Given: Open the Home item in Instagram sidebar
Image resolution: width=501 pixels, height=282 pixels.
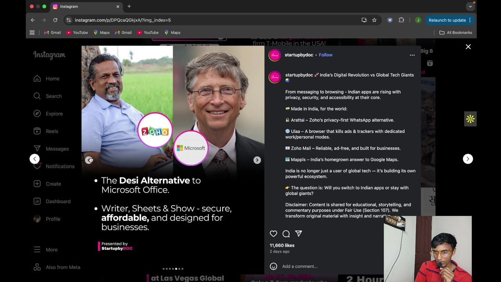Looking at the screenshot, I should tap(47, 79).
